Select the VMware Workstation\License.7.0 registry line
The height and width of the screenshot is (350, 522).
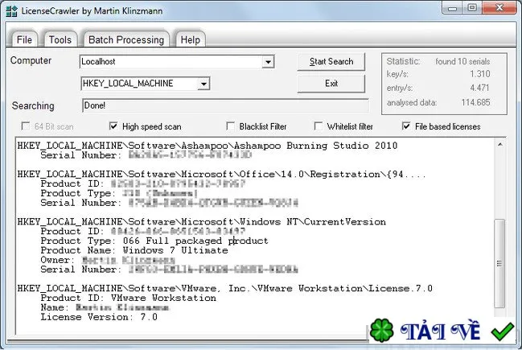(x=224, y=288)
